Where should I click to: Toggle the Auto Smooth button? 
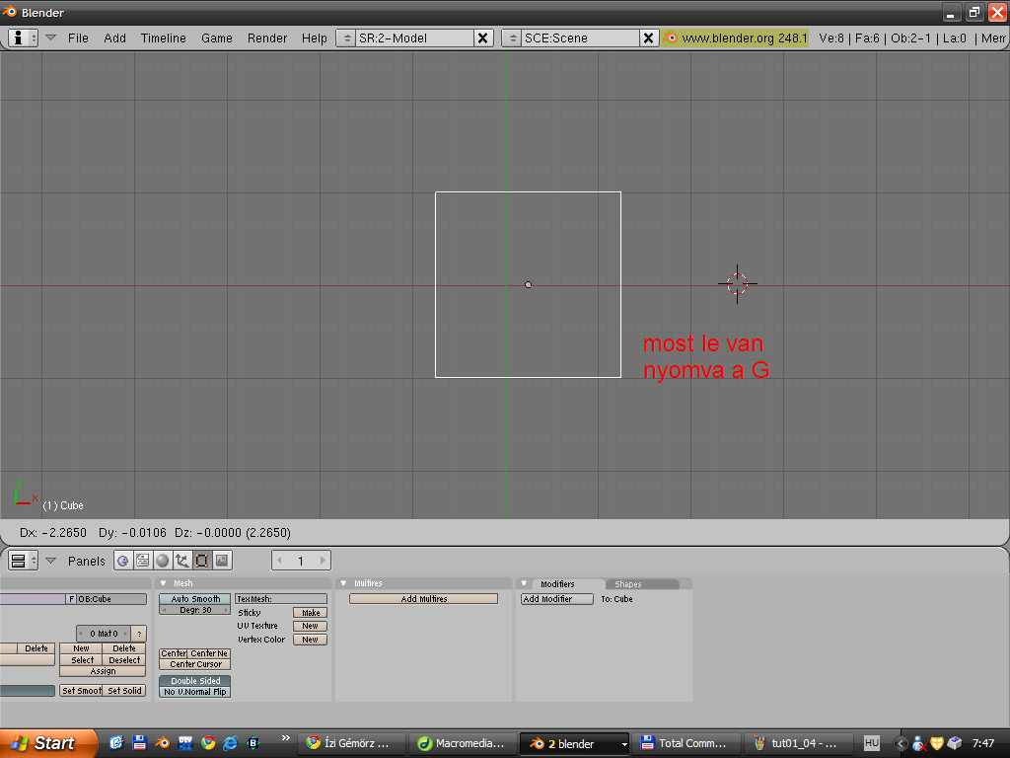pyautogui.click(x=194, y=599)
